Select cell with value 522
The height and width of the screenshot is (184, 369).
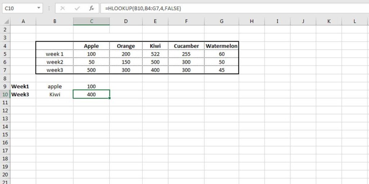coord(155,54)
